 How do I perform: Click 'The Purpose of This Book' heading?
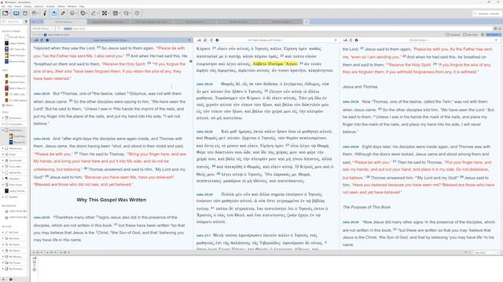(x=367, y=207)
